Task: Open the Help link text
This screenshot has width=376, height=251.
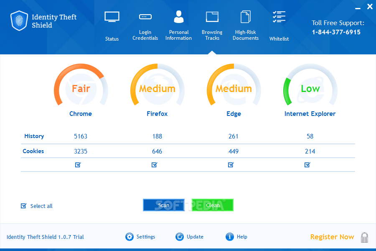Action: (242, 237)
